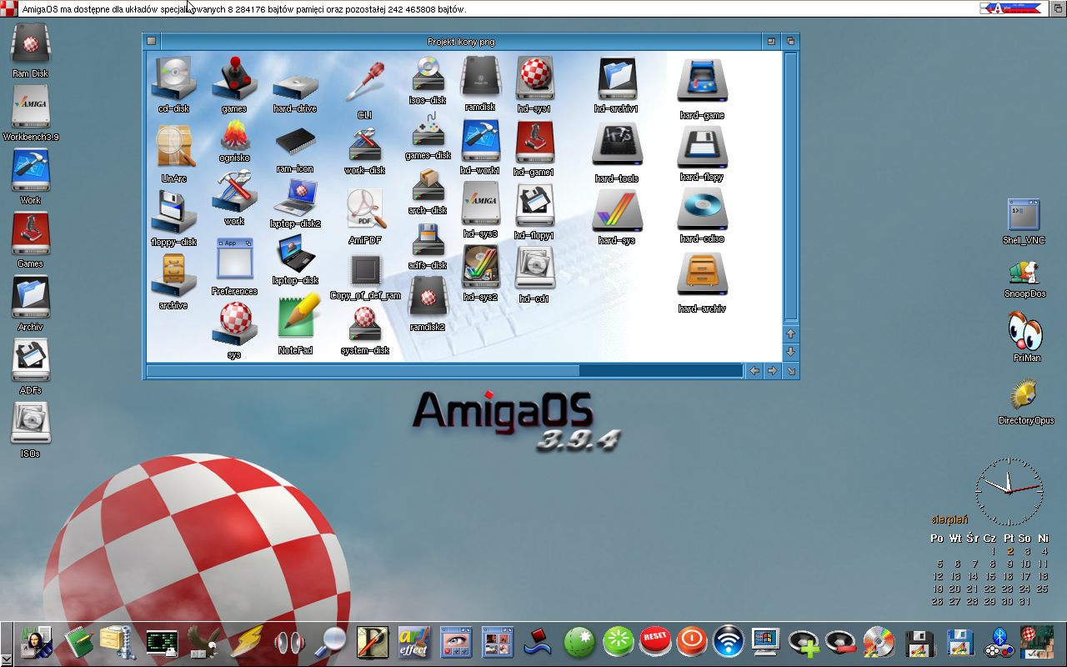This screenshot has width=1067, height=667.
Task: Select the hard-drive icon
Action: pyautogui.click(x=295, y=87)
